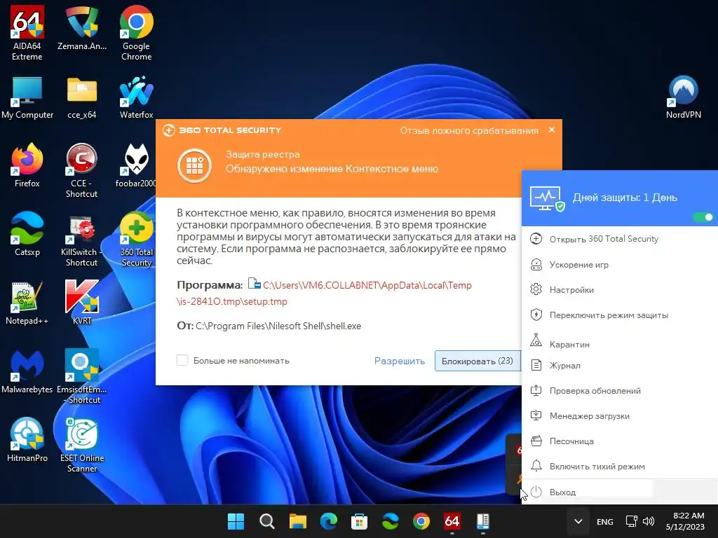The height and width of the screenshot is (538, 718).
Task: Open 'Журнал' menu item
Action: pyautogui.click(x=620, y=366)
